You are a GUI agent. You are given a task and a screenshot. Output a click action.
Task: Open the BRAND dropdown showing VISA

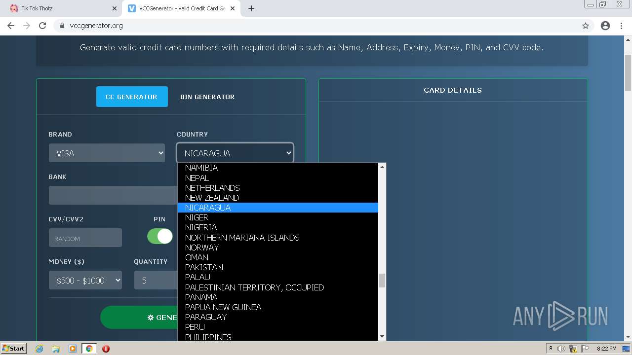click(107, 153)
